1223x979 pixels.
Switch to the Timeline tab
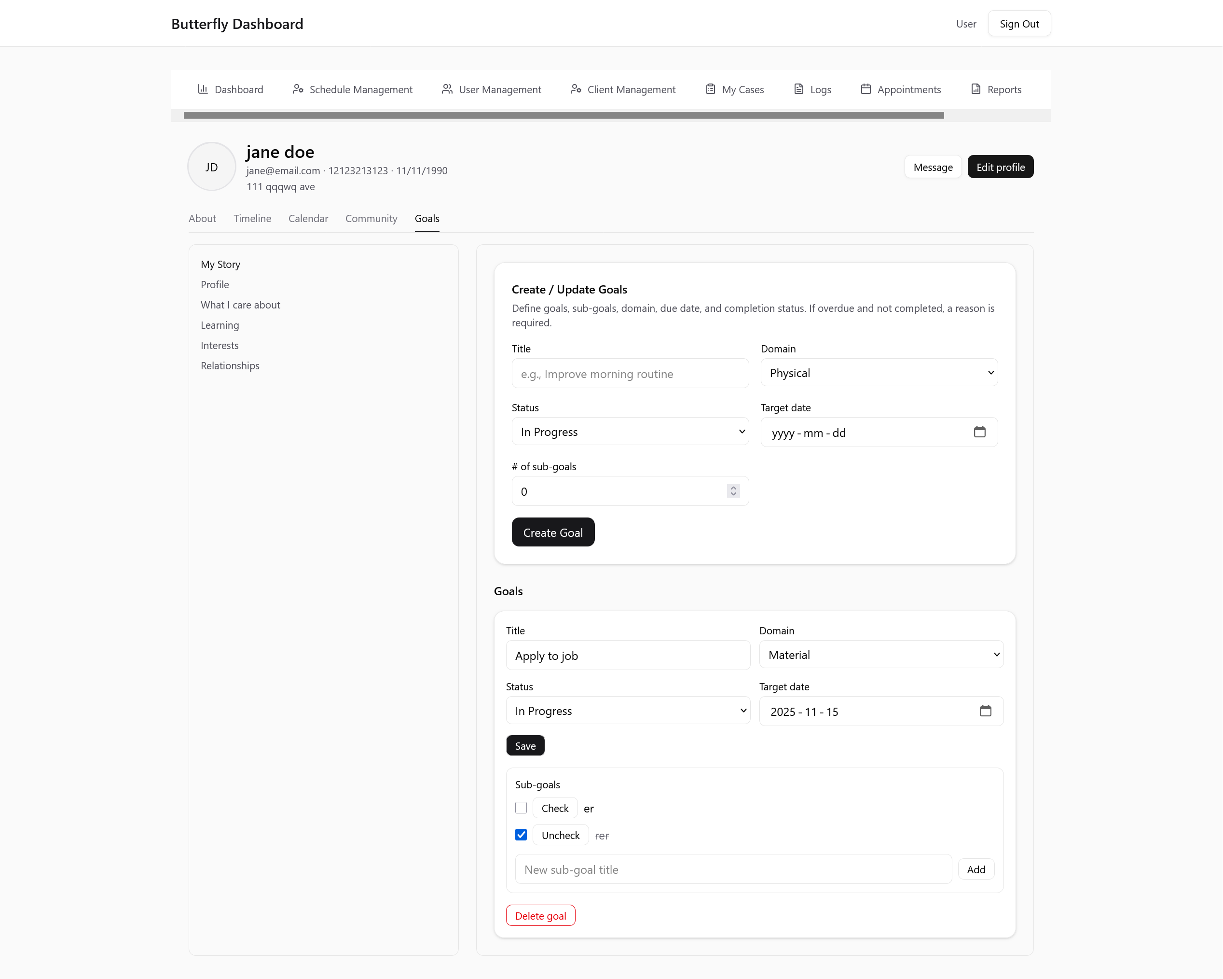pos(252,219)
